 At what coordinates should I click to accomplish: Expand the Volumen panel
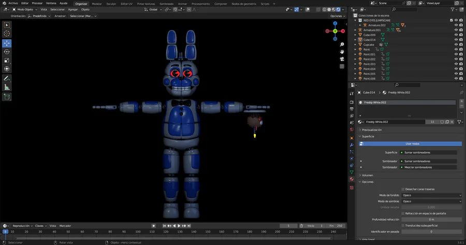366,176
